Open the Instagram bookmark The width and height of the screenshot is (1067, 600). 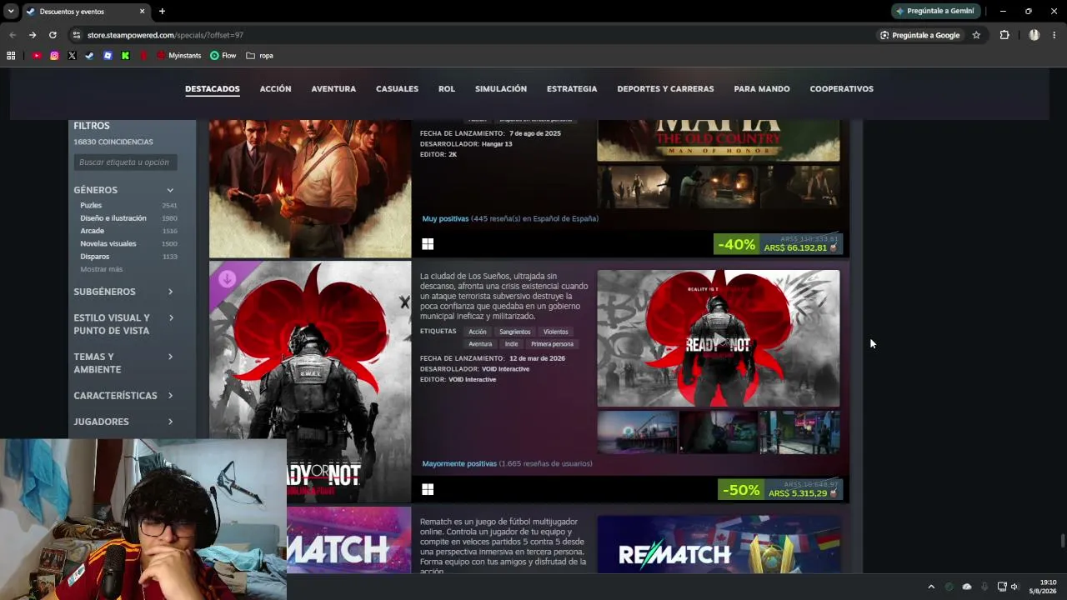[x=54, y=56]
